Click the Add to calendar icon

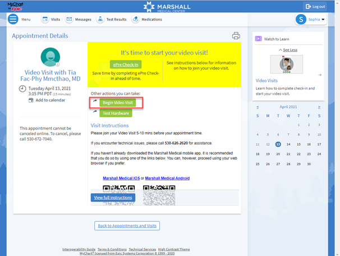point(31,100)
